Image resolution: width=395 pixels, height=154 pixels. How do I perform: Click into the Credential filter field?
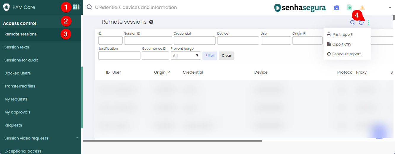pyautogui.click(x=195, y=40)
